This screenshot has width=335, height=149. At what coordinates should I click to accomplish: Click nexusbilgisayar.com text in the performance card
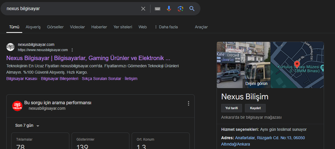tap(47, 108)
